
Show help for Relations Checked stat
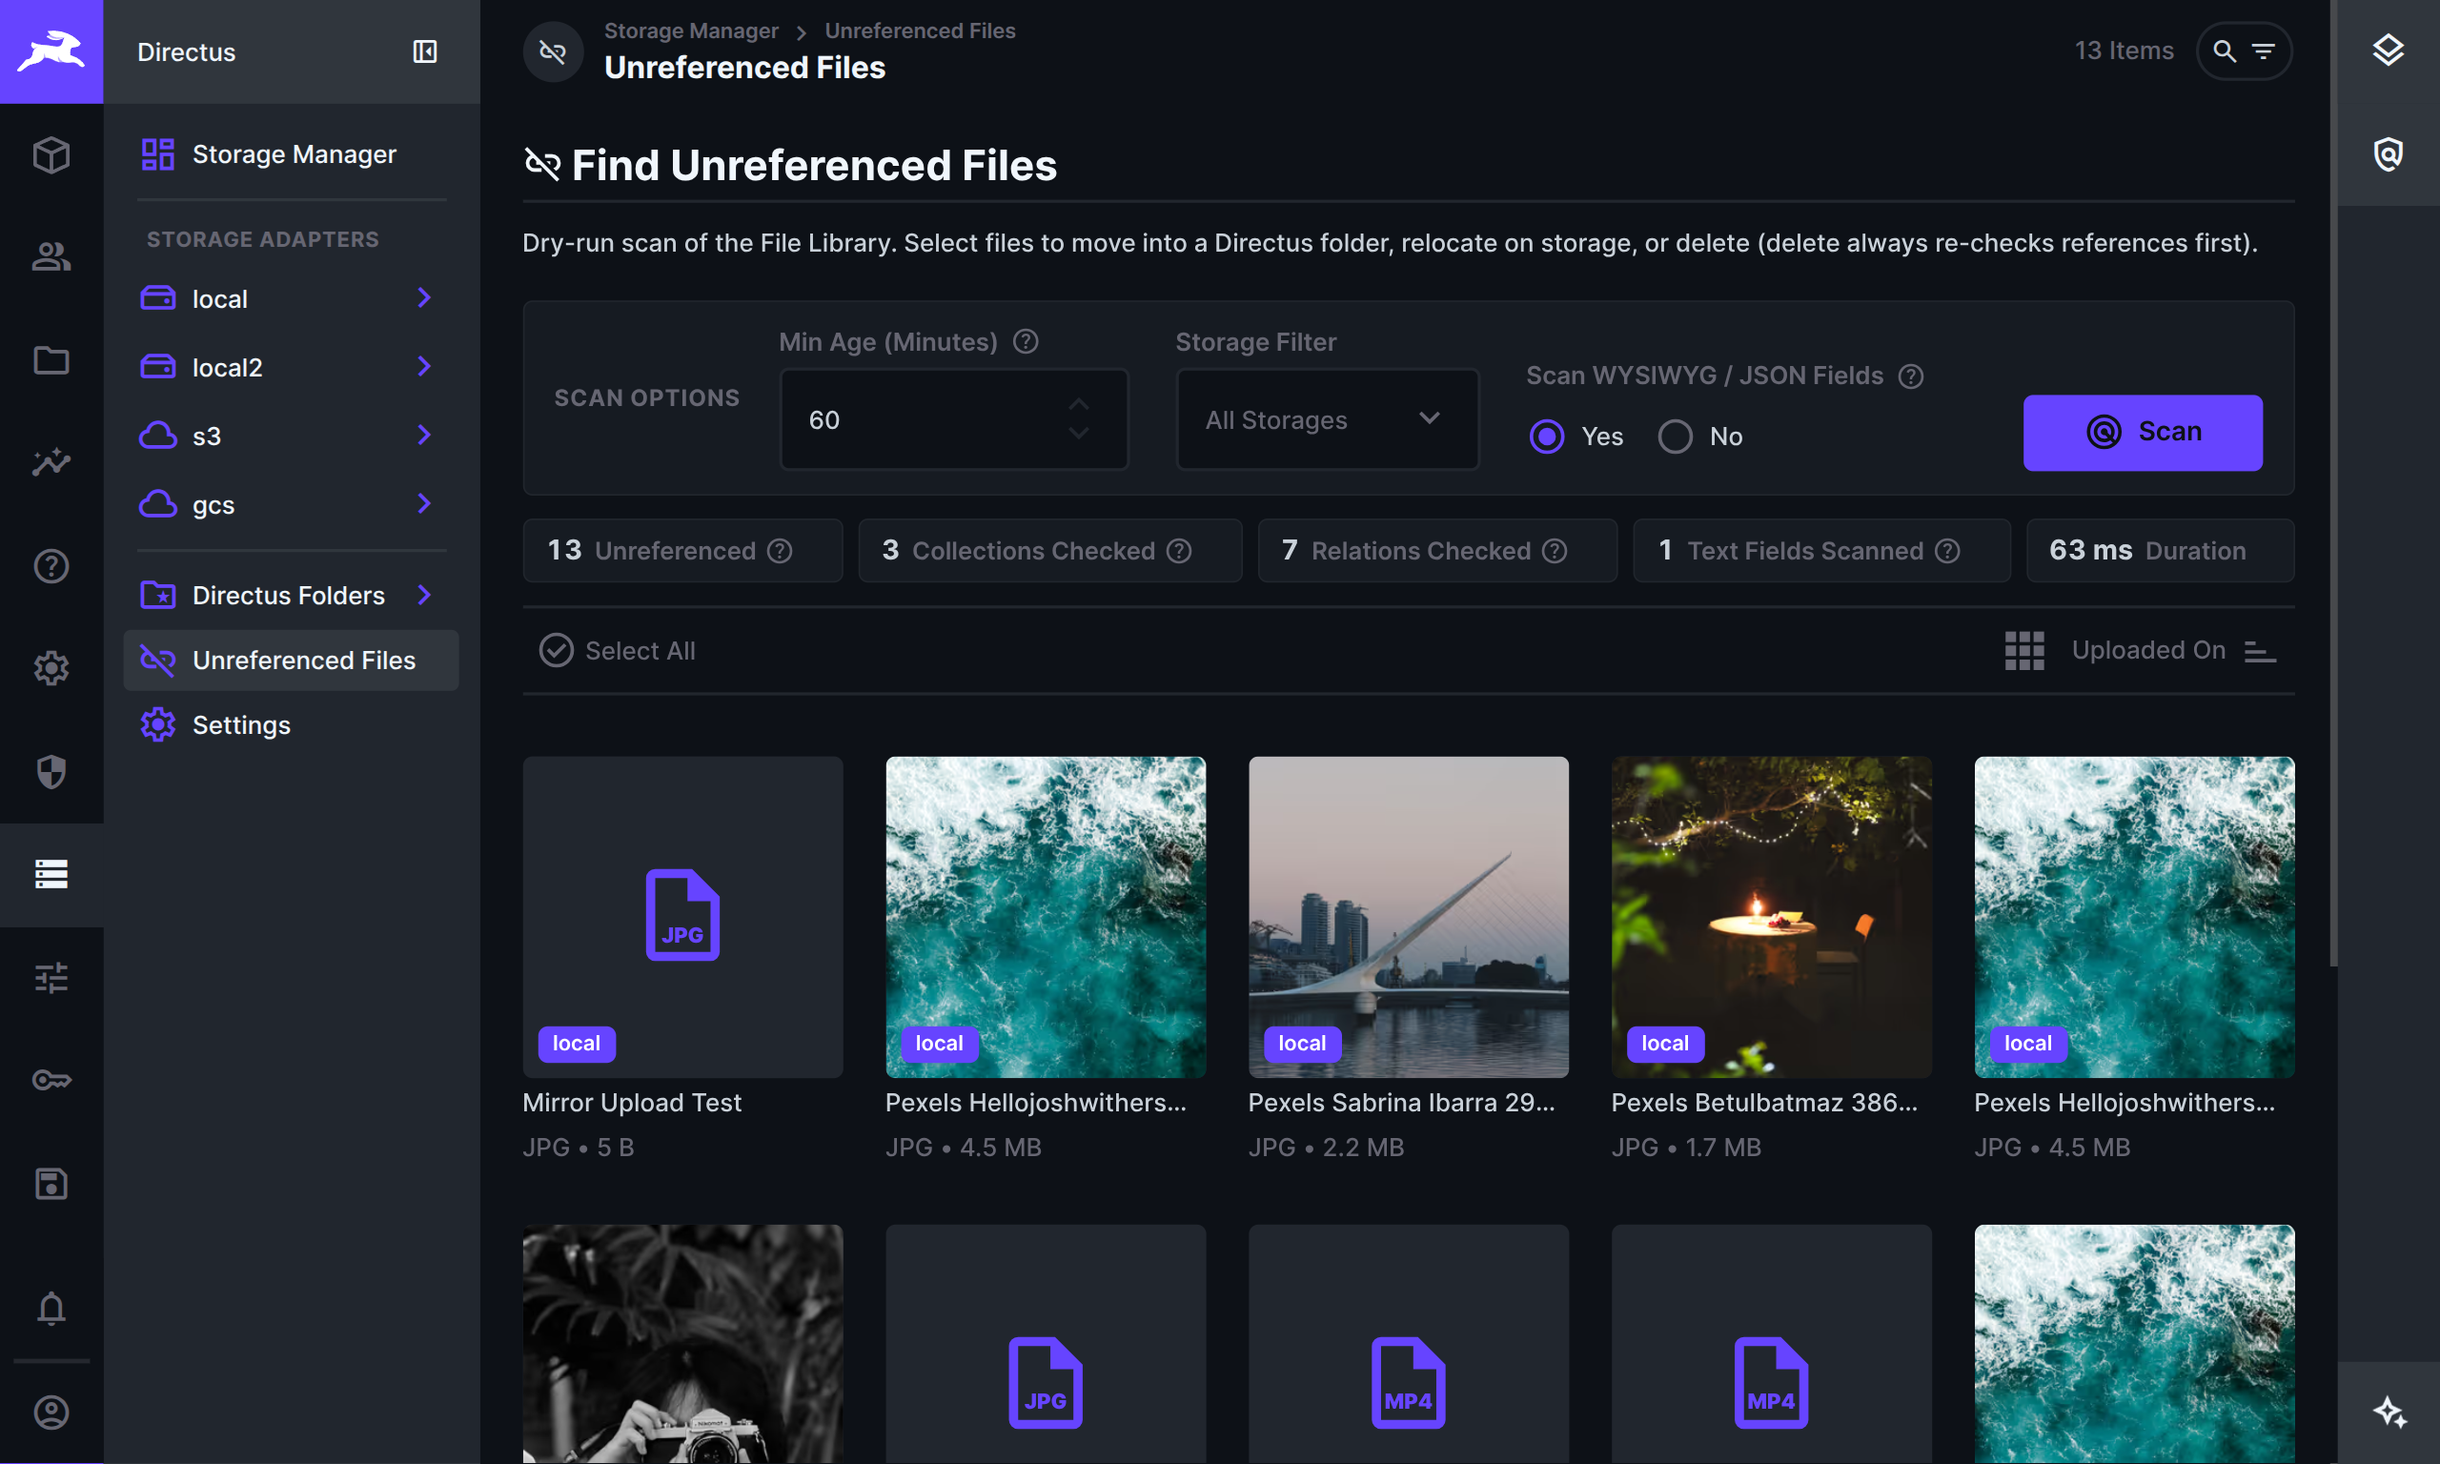[1555, 551]
